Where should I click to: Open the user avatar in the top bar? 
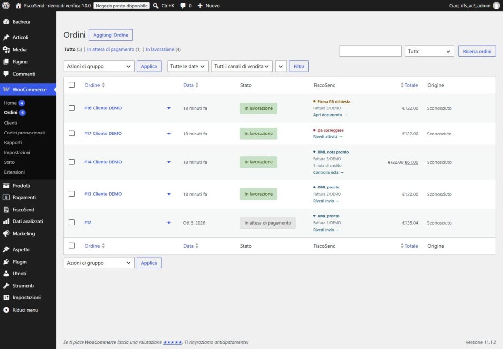496,6
